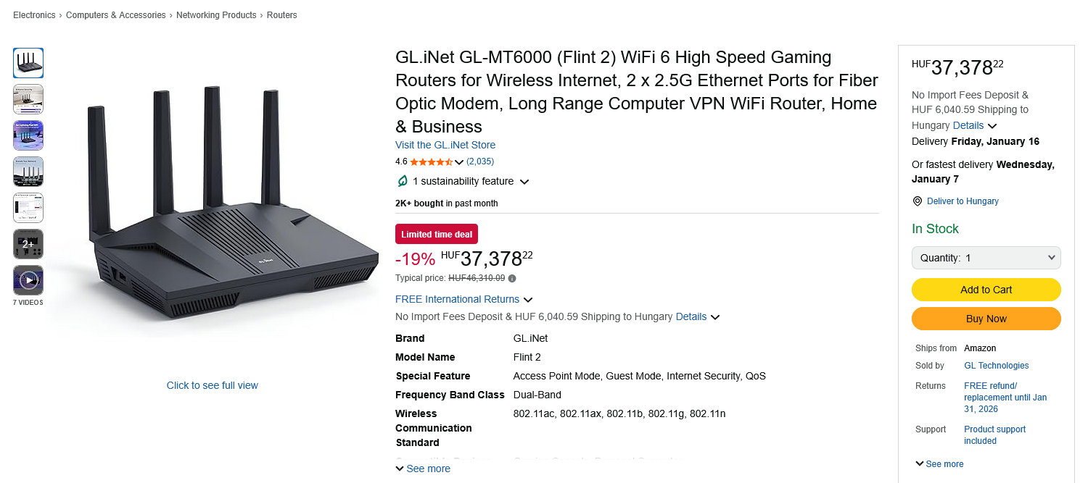Click the GL Technologies seller link

996,366
